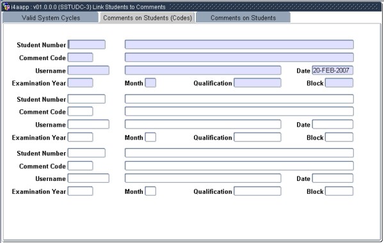The width and height of the screenshot is (384, 243).
Task: Click the third record's empty Date field
Action: (333, 178)
